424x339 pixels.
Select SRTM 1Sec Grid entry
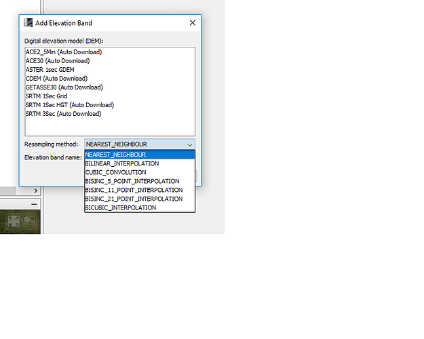click(110, 96)
